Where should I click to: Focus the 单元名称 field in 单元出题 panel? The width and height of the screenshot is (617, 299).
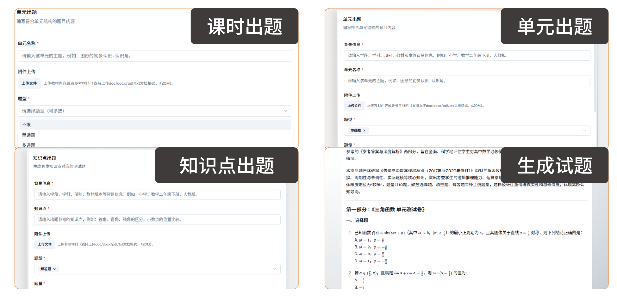(x=467, y=81)
